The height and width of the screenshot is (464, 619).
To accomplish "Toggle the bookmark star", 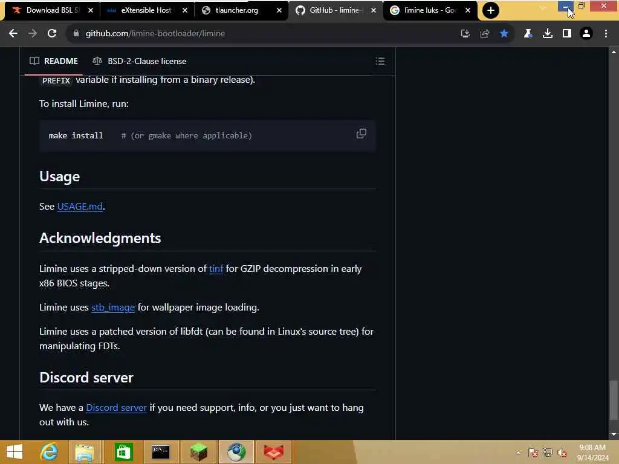I will 504,34.
